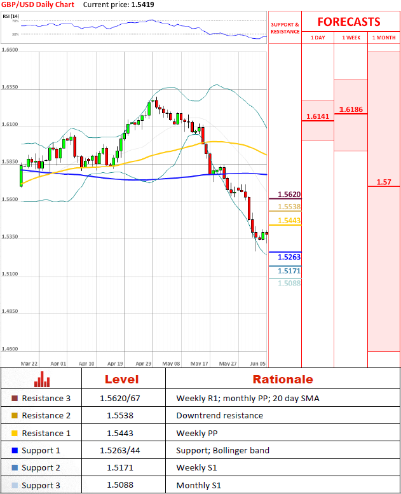This screenshot has width=401, height=494.
Task: Click the 1.5538 resistance level marker
Action: pos(289,207)
